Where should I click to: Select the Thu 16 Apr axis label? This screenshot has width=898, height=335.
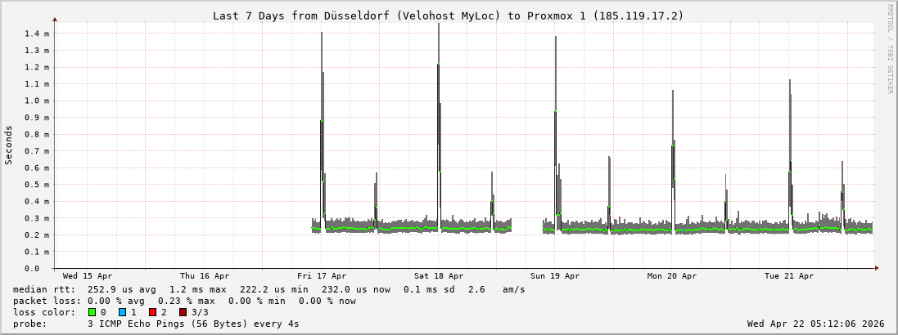205,276
